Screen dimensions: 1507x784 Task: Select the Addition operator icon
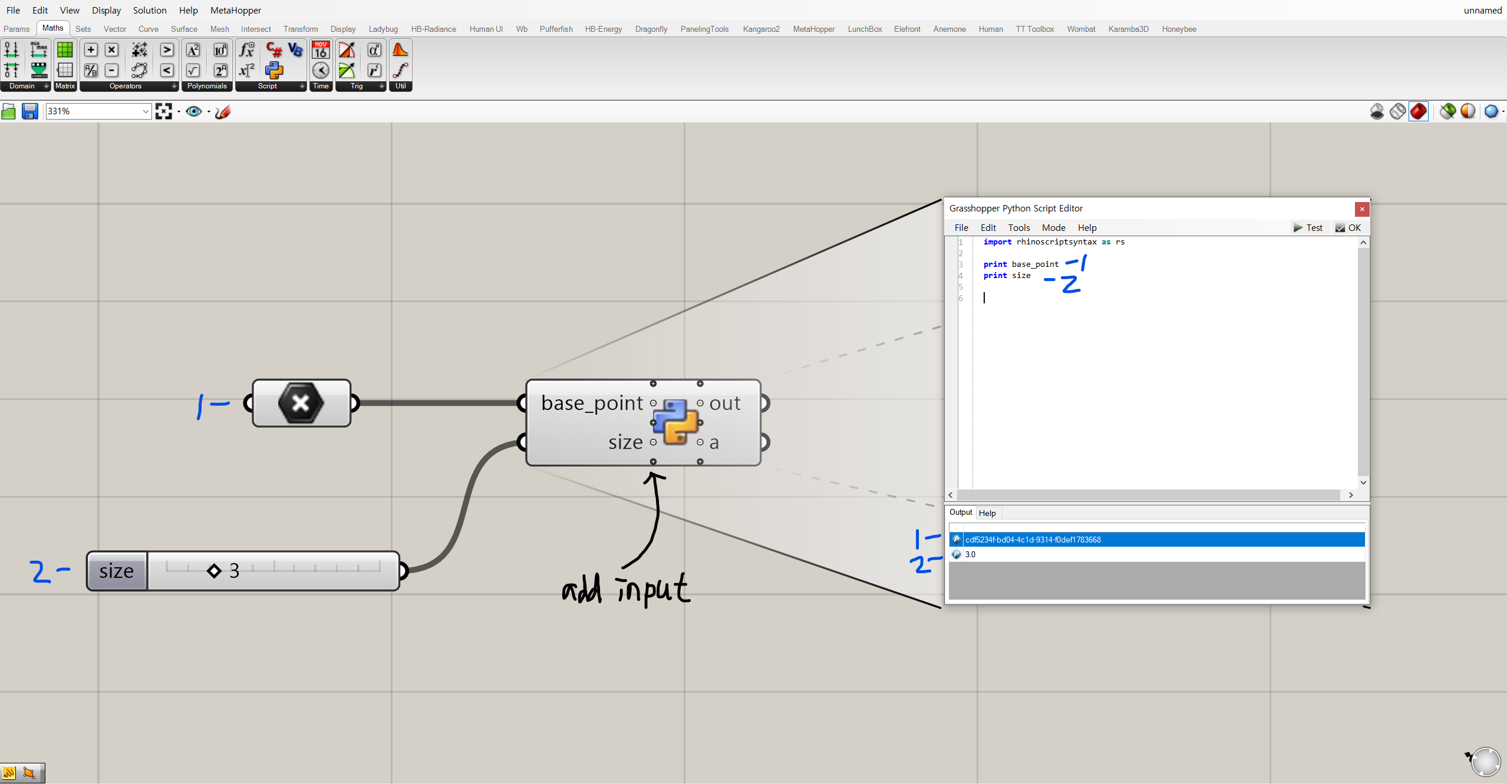91,50
